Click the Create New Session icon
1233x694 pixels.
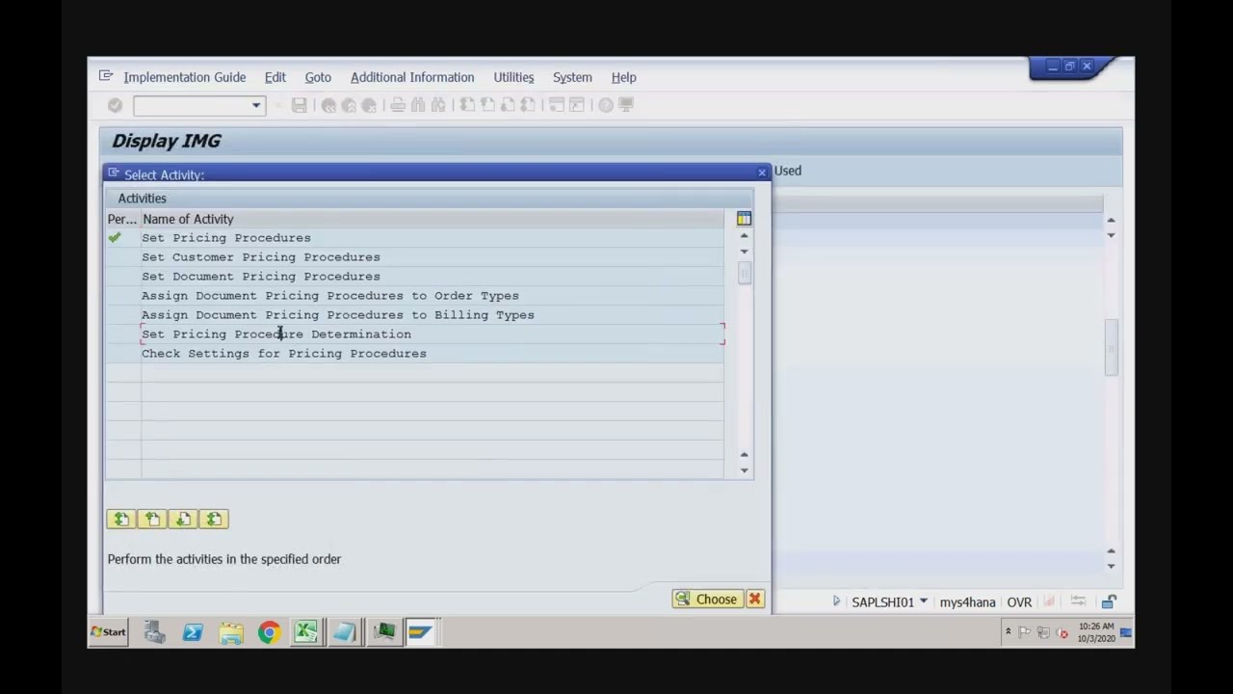[557, 105]
